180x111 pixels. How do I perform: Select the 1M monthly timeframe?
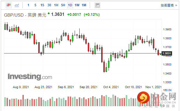pos(84,5)
